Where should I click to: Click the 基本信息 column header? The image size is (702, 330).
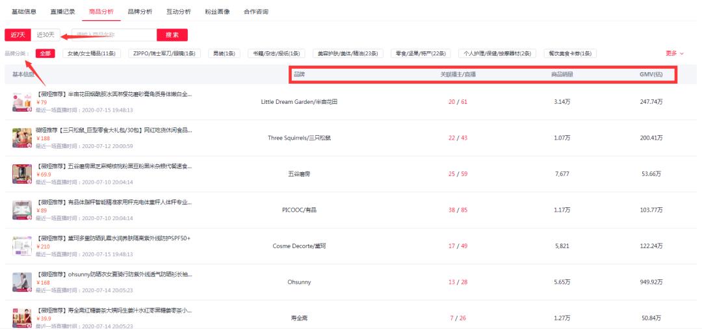tap(23, 74)
